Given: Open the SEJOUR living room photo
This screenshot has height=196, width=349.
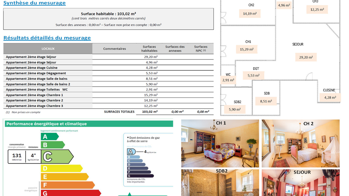Looking at the screenshot, I should click(300, 183).
